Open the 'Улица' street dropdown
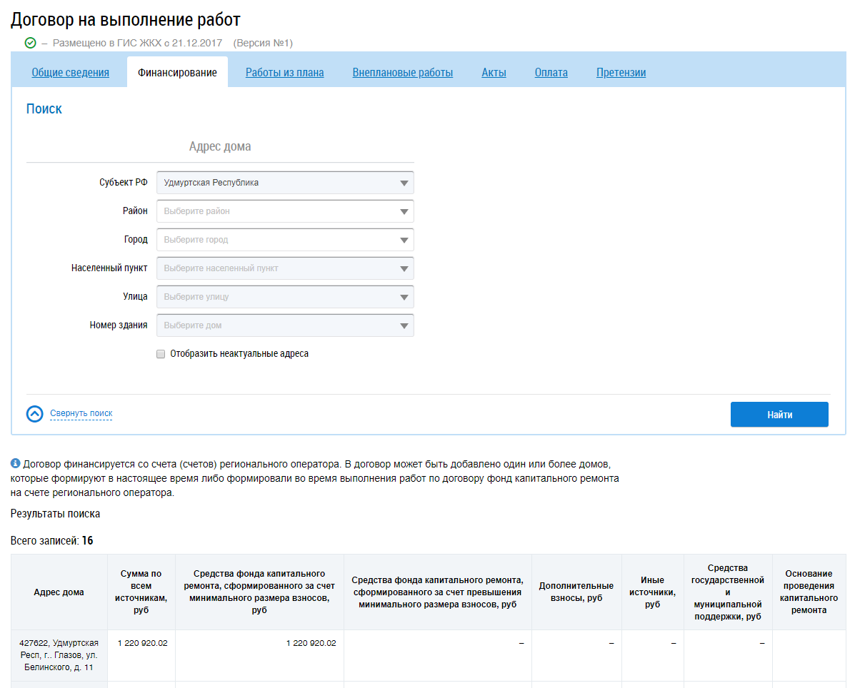Viewport: 860px width, 688px height. point(285,297)
